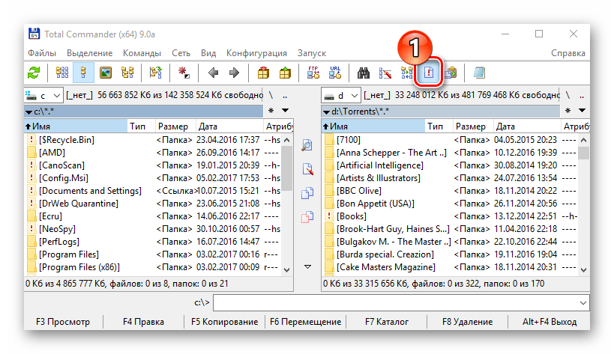Toggle hidden files with exclamation-page icon
This screenshot has height=354, width=614.
pos(429,73)
